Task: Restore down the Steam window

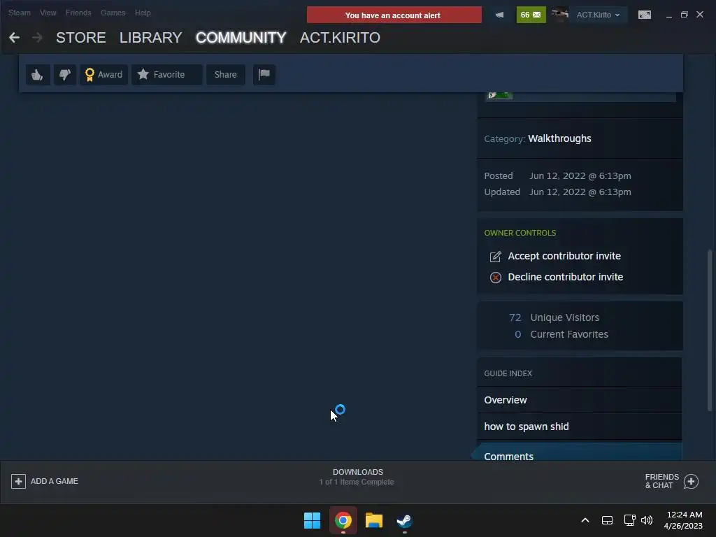Action: [x=684, y=15]
